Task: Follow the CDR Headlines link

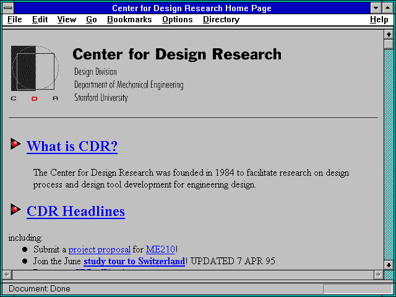Action: click(x=75, y=212)
